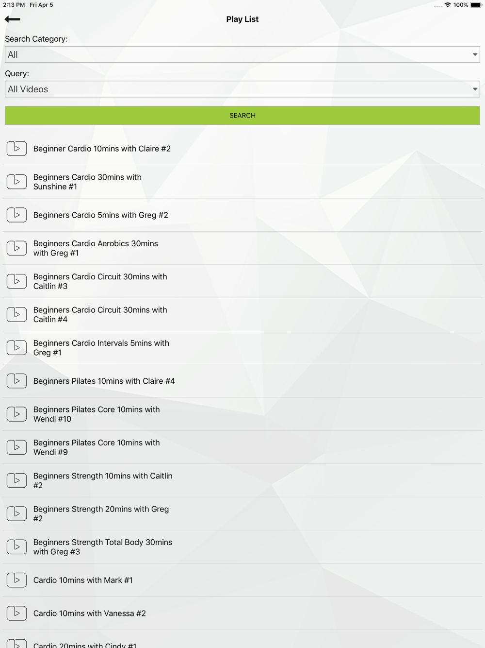Image resolution: width=485 pixels, height=648 pixels.
Task: Open Beginners Cardio Aerobics 30mins with Greg #1 title
Action: point(96,248)
